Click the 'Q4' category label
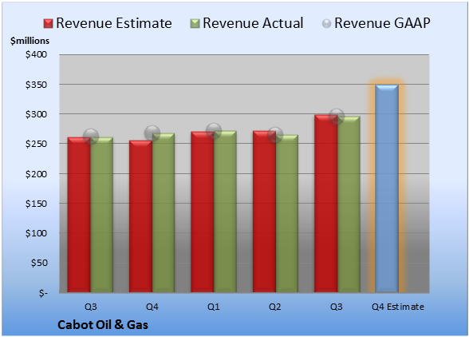The image size is (469, 337). coord(152,307)
